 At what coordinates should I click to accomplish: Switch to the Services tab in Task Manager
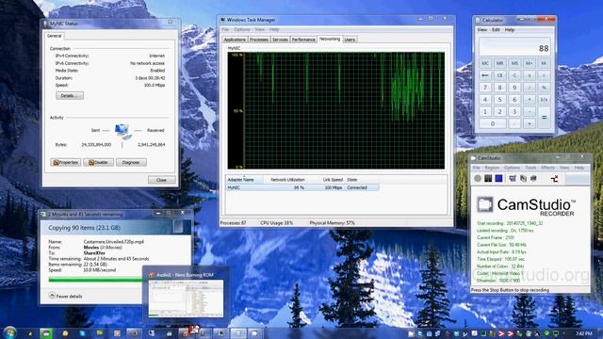280,40
